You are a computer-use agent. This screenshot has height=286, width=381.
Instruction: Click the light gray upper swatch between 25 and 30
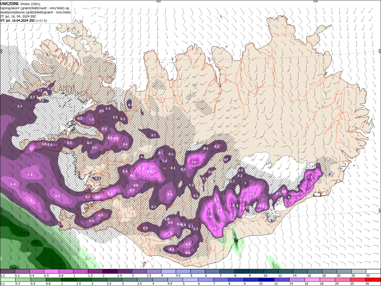click(358, 271)
